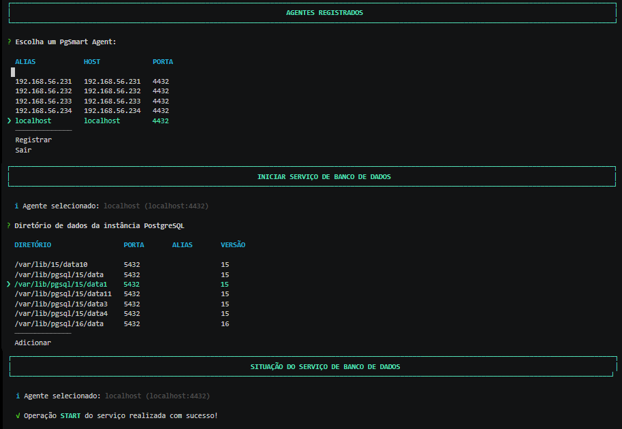
Task: Click the question mark before Diretório de dados
Action: [9, 225]
